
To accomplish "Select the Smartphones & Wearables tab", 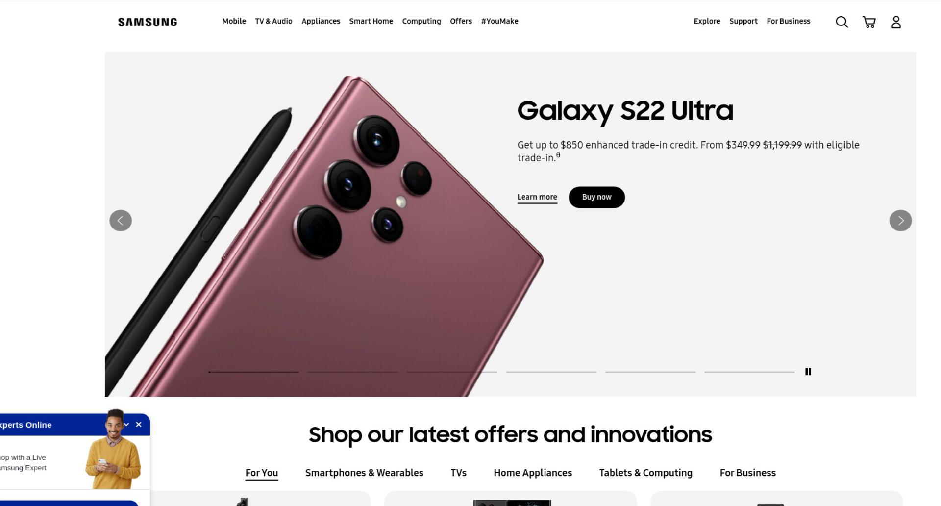I will point(364,473).
